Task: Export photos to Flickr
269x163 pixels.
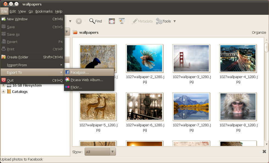Action: [x=89, y=87]
